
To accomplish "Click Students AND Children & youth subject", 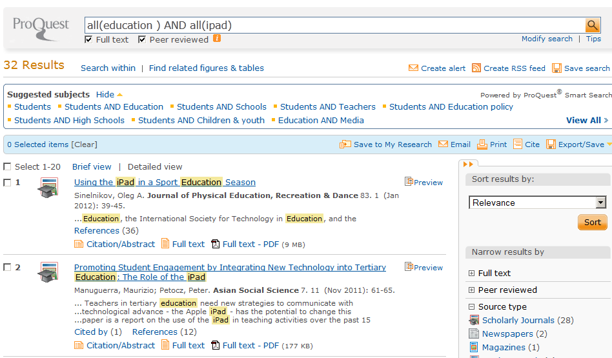I will tap(201, 120).
